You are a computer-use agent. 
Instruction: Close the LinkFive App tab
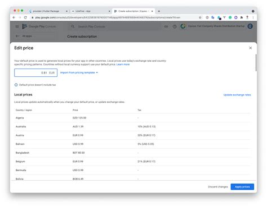(x=109, y=11)
